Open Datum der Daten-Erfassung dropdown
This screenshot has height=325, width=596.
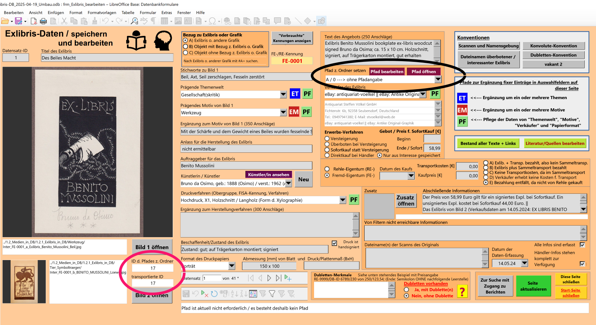click(525, 263)
